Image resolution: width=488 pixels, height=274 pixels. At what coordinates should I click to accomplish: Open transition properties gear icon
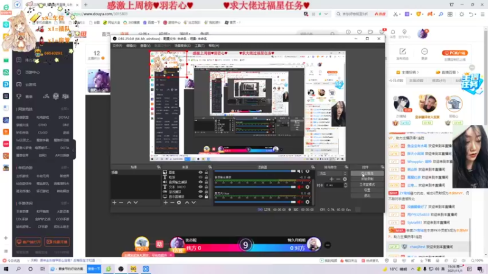[345, 179]
